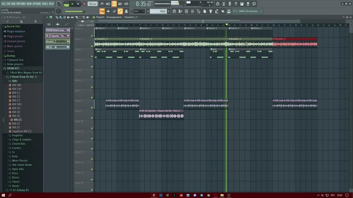This screenshot has height=198, width=353.
Task: Select the playlist mute tool
Action: tap(68, 17)
